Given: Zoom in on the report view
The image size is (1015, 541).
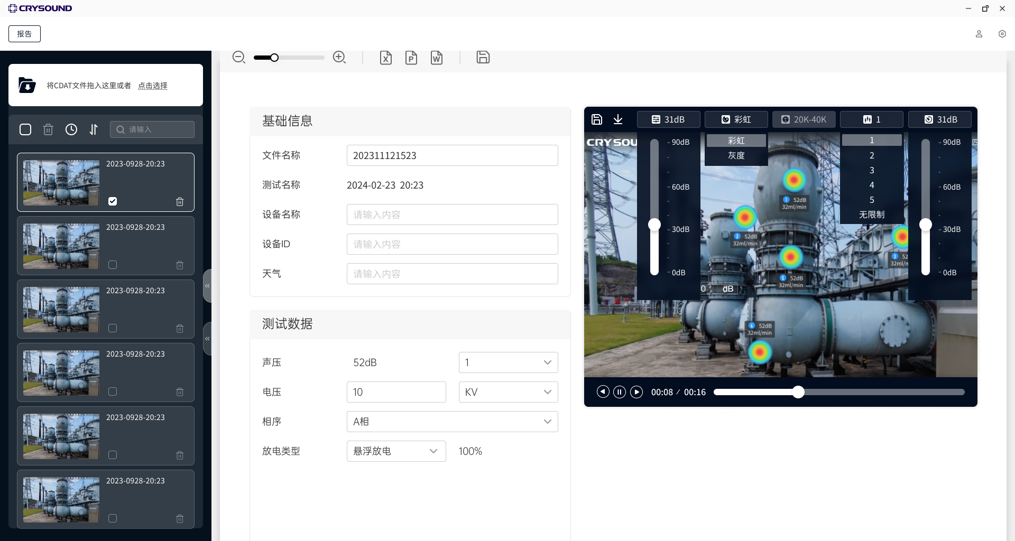Looking at the screenshot, I should coord(339,57).
